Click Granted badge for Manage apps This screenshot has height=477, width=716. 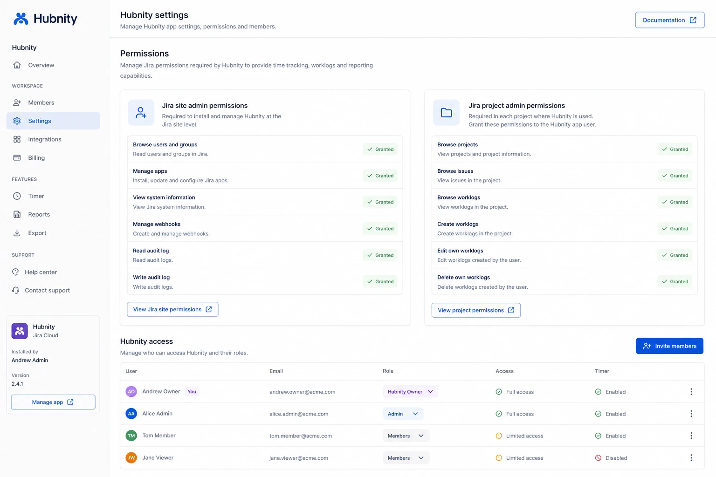pos(380,176)
